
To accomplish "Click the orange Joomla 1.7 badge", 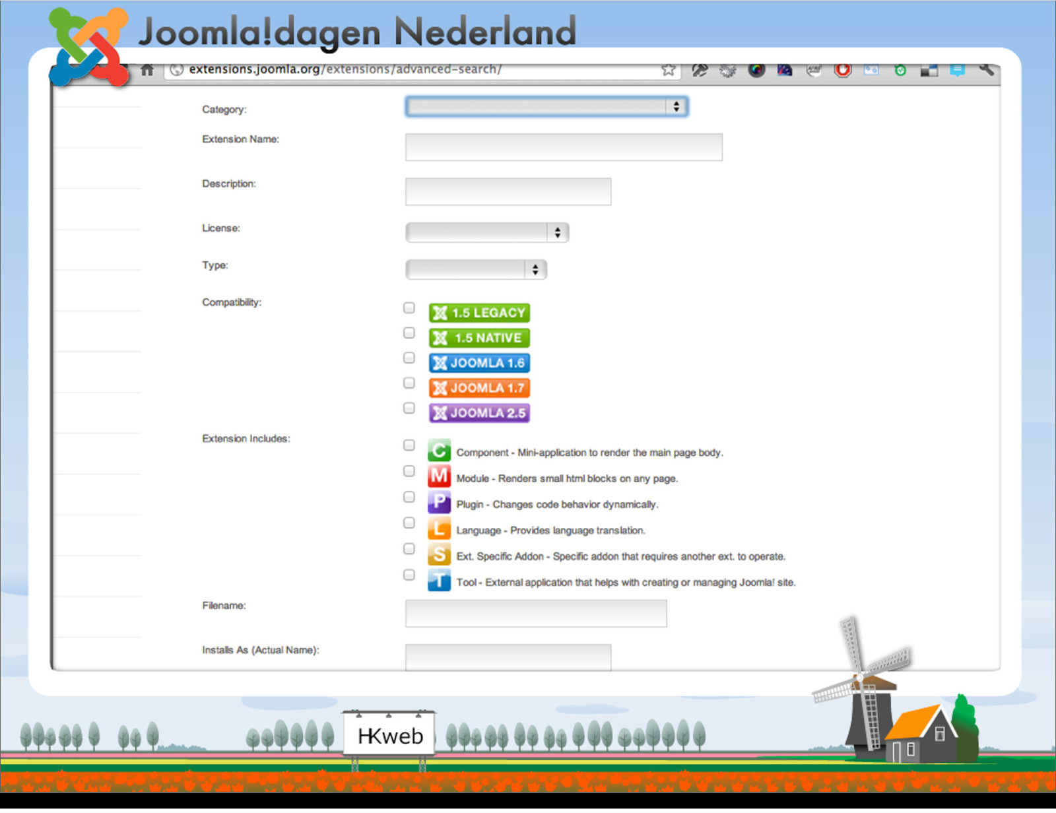I will coord(479,388).
